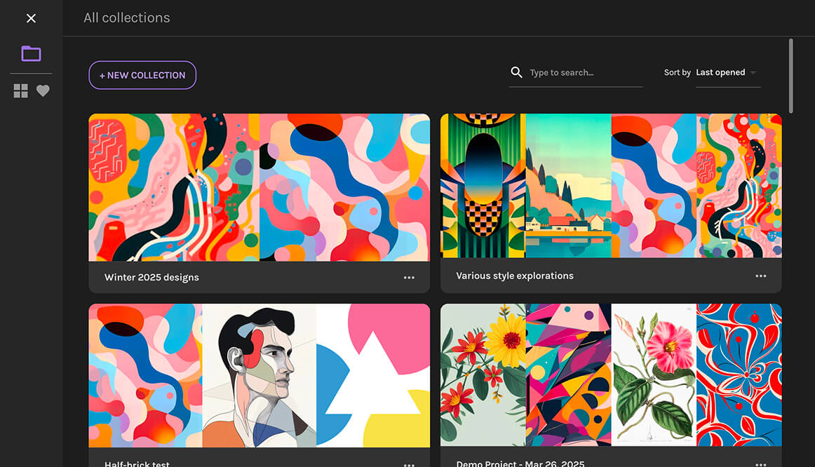Image resolution: width=815 pixels, height=467 pixels.
Task: Select the man's portrait thumbnail in Half-brick test
Action: tap(259, 376)
